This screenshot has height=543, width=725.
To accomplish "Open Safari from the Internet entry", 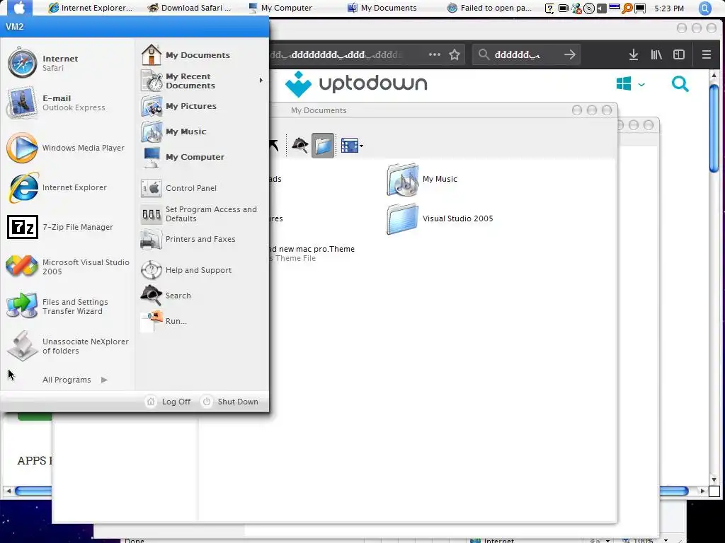I will (67, 63).
